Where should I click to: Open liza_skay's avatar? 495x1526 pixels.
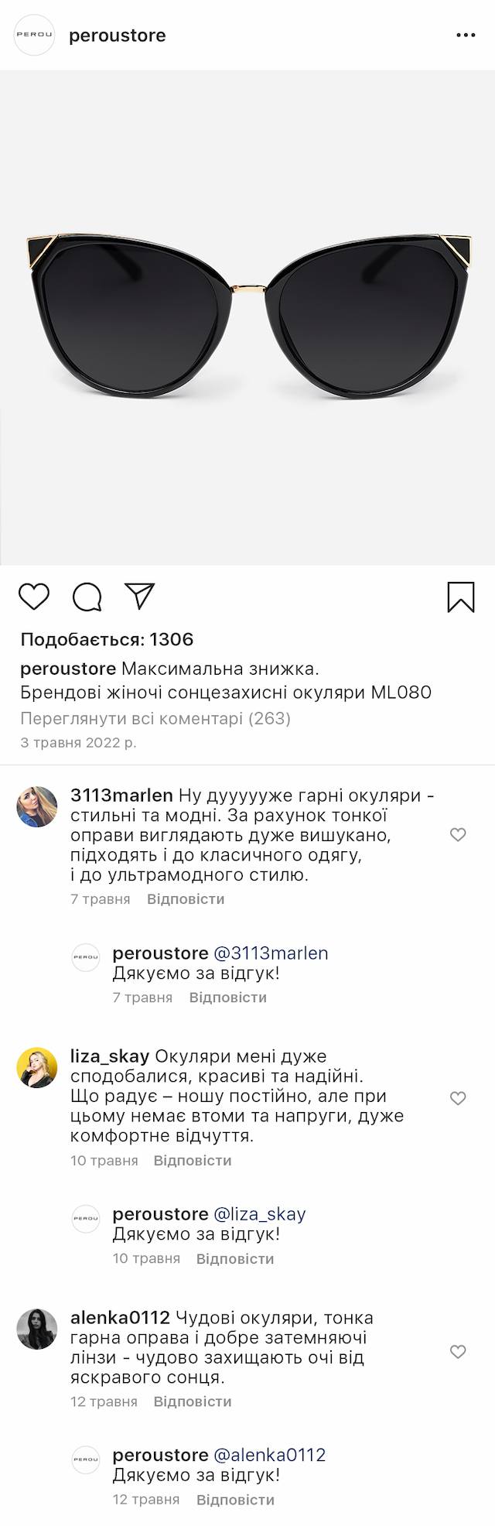(x=37, y=1067)
